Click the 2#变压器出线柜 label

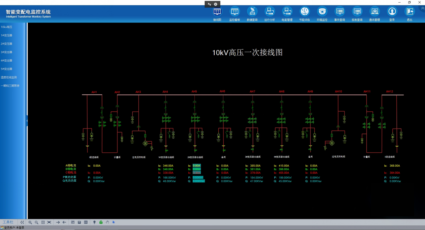[195, 157]
